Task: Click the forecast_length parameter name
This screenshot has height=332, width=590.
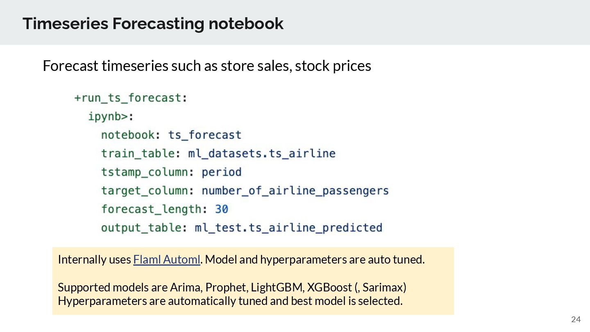Action: point(152,209)
